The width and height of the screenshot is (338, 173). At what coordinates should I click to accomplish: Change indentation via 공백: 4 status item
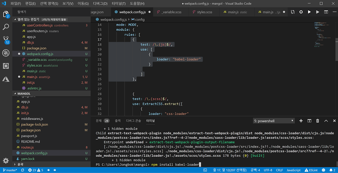click(x=255, y=170)
